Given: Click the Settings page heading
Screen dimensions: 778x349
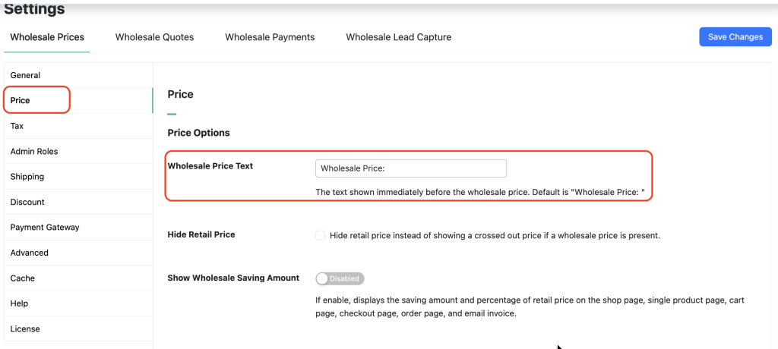Looking at the screenshot, I should pyautogui.click(x=35, y=10).
